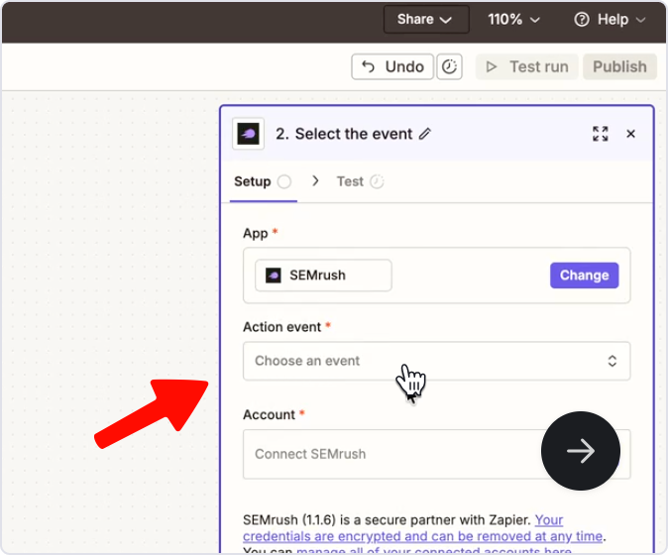The image size is (668, 555).
Task: Click the Connect SEMrush account field
Action: point(436,454)
